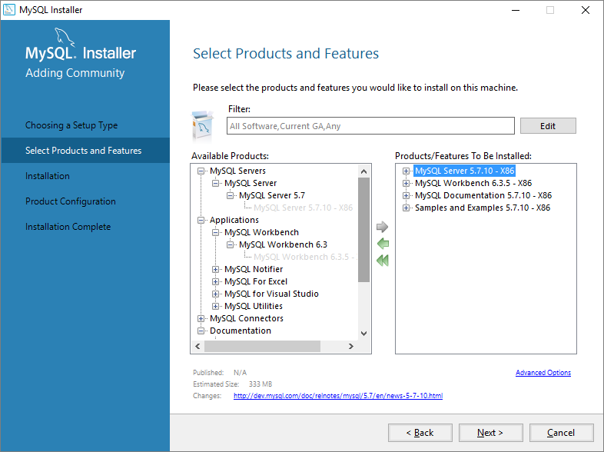This screenshot has width=604, height=452.
Task: Expand the MySQL for Visual Studio node
Action: click(x=215, y=294)
